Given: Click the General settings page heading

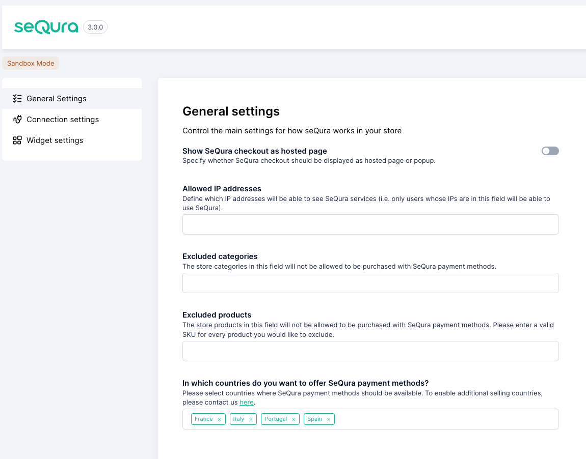Looking at the screenshot, I should click(231, 111).
